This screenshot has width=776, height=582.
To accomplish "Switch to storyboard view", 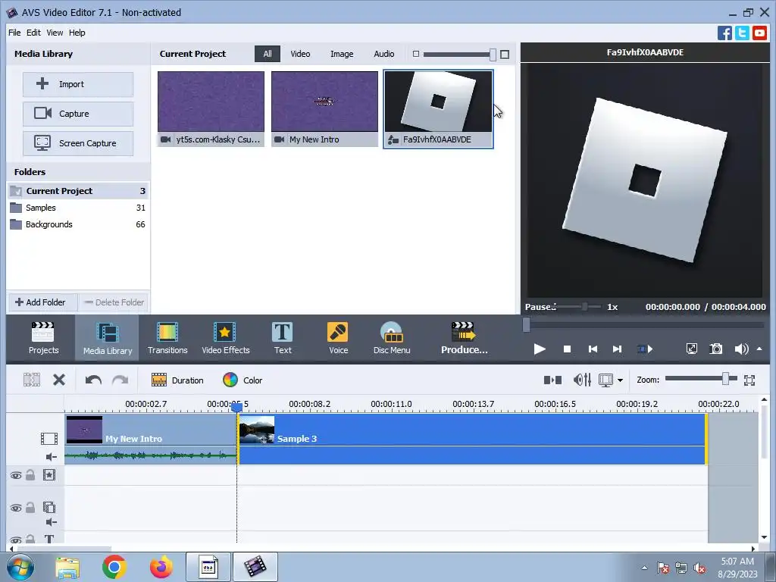I will [x=552, y=380].
